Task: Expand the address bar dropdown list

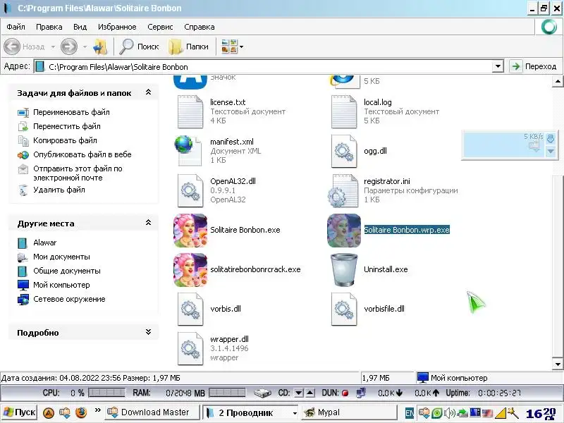Action: click(498, 66)
